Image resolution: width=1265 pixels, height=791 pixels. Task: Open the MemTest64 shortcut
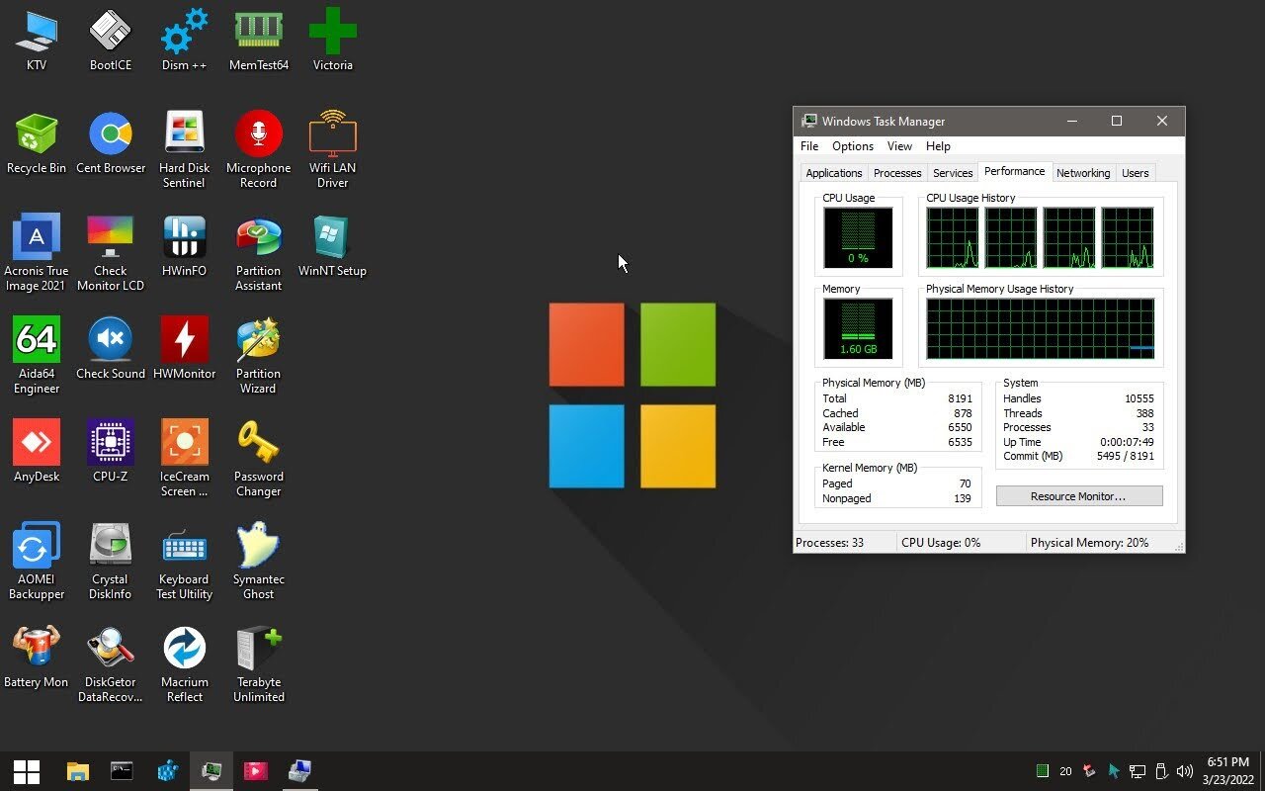pyautogui.click(x=259, y=41)
